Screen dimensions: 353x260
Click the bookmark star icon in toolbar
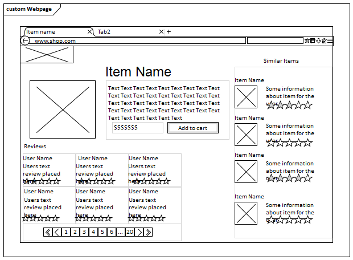point(307,41)
